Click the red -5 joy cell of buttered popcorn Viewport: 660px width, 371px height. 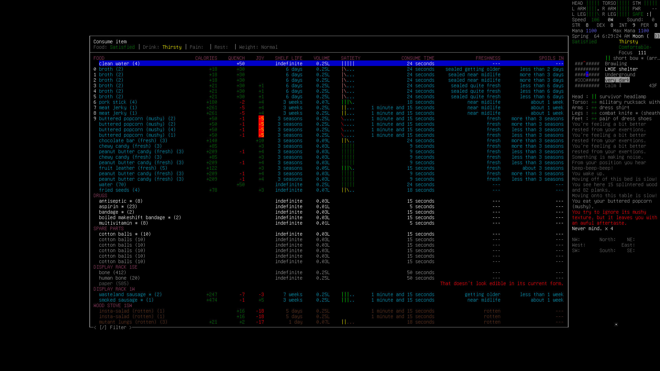point(261,119)
